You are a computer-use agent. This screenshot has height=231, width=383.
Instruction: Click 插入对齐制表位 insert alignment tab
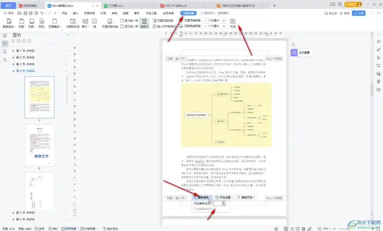[164, 26]
